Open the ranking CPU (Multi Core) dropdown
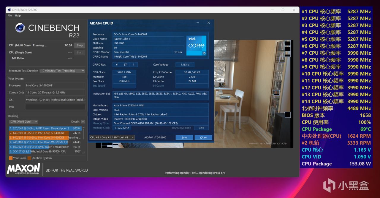 click(x=23, y=121)
